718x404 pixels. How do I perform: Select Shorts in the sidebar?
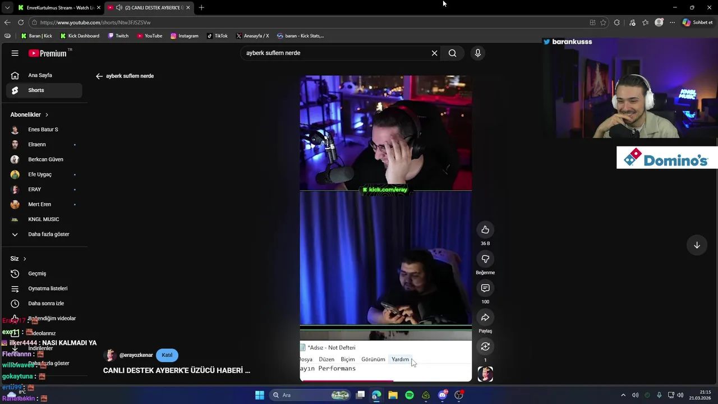tap(44, 90)
